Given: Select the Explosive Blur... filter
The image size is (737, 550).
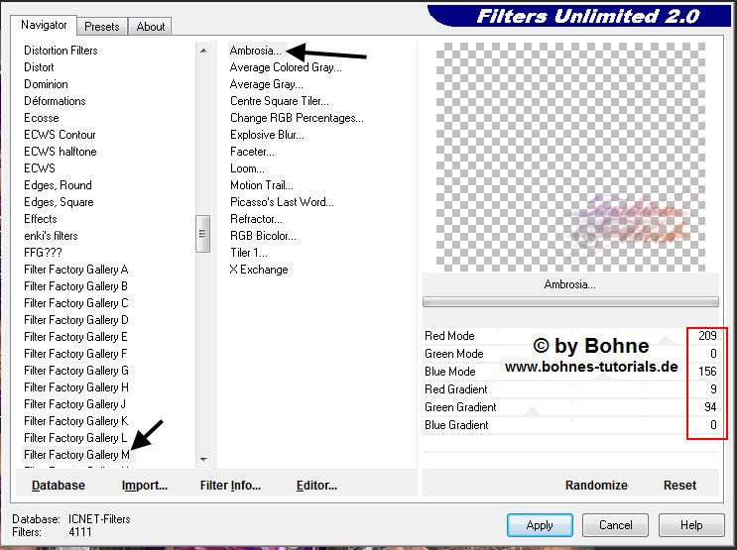Looking at the screenshot, I should coord(267,135).
